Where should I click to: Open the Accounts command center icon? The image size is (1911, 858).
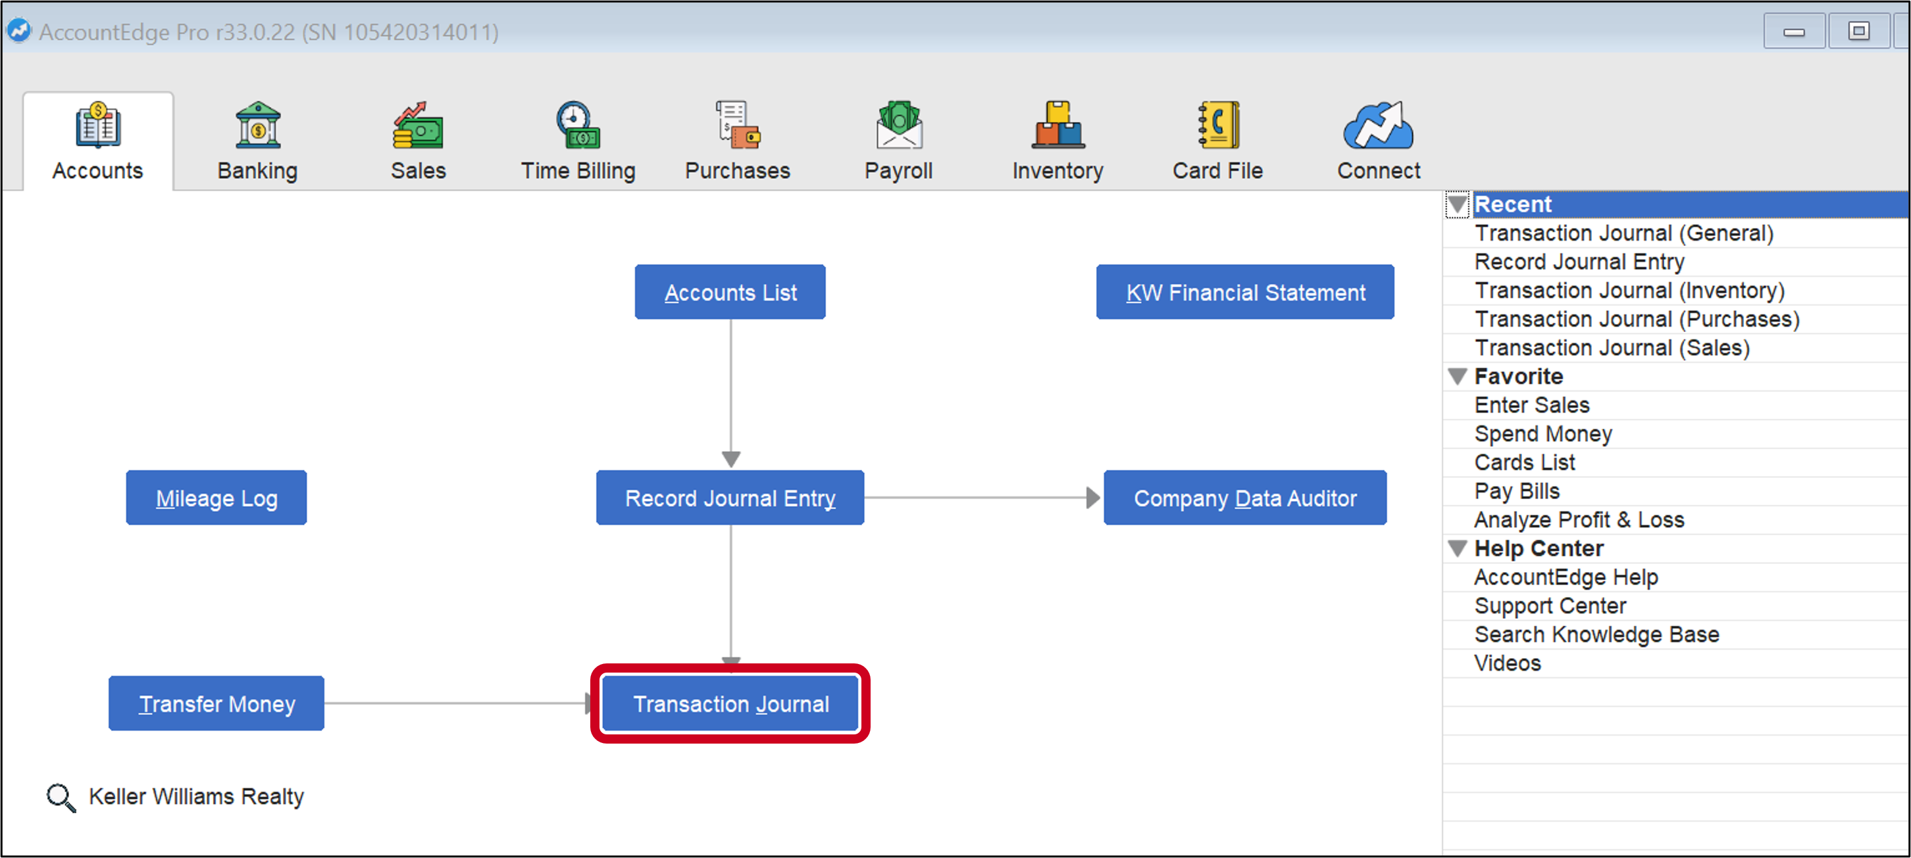click(x=98, y=125)
